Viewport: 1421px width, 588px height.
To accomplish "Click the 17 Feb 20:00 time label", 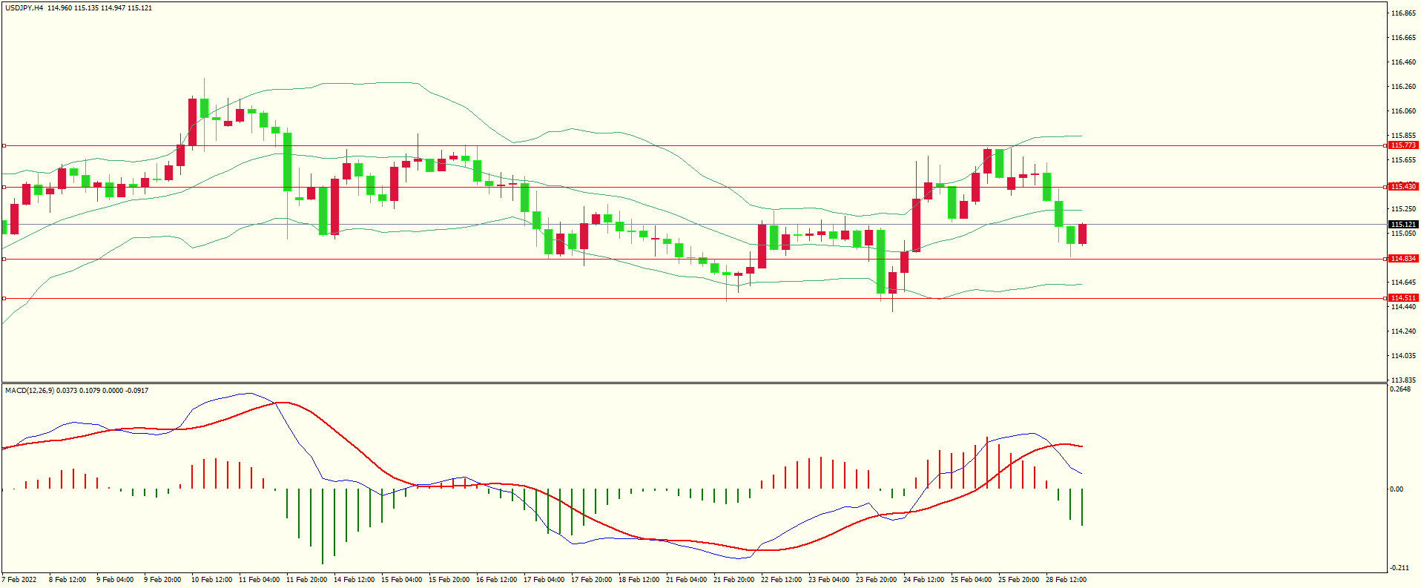I will [x=591, y=580].
